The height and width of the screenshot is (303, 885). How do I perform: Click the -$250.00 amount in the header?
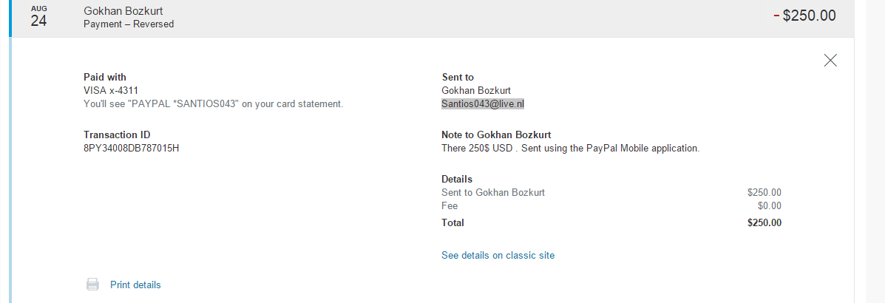[x=804, y=16]
